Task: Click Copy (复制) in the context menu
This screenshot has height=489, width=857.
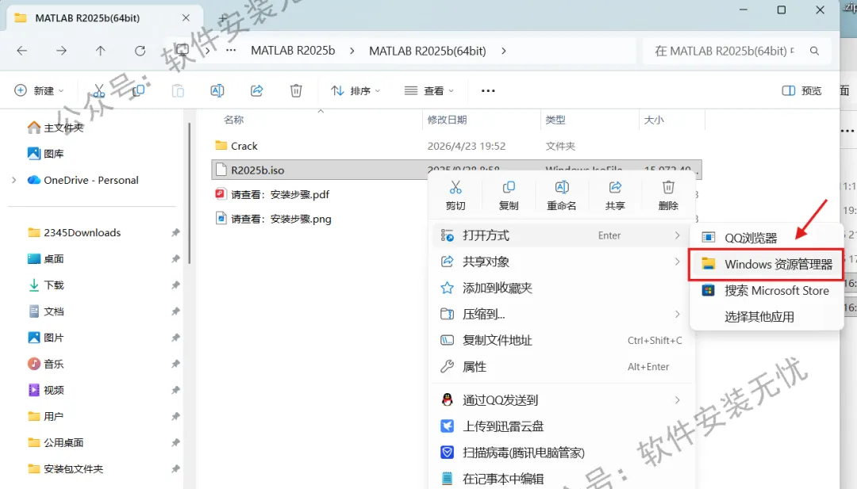Action: click(x=509, y=196)
